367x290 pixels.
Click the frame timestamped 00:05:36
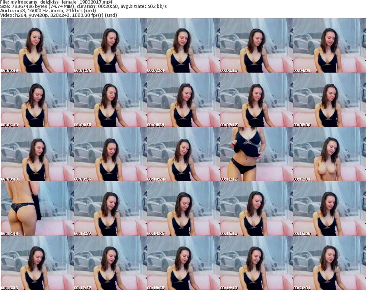110,100
